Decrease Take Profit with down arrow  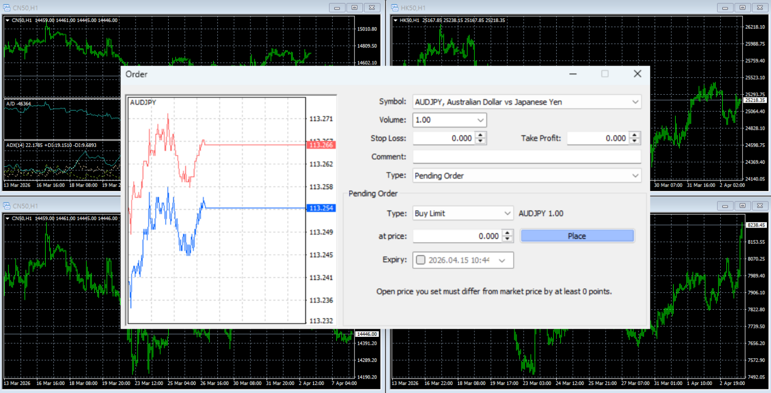[x=634, y=141]
